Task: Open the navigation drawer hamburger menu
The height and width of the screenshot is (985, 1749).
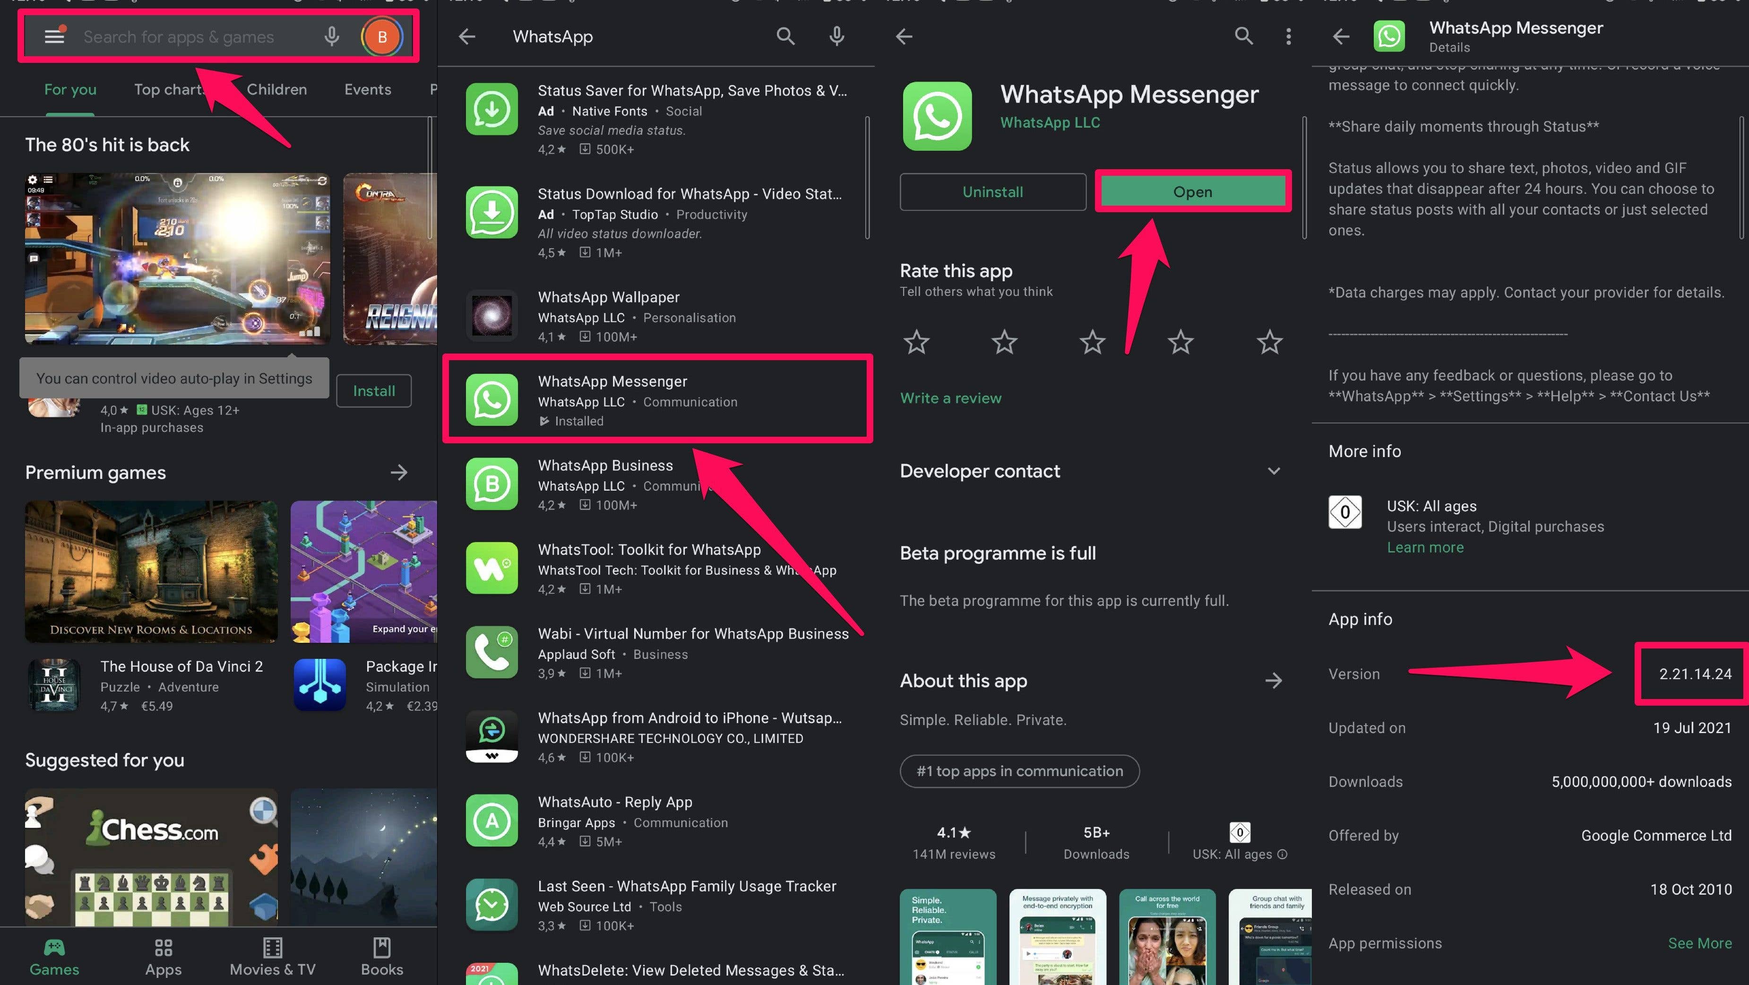Action: (54, 37)
